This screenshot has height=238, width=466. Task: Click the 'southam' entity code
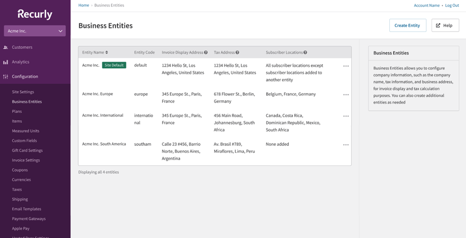tap(143, 144)
